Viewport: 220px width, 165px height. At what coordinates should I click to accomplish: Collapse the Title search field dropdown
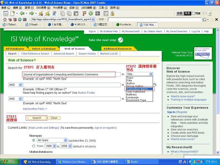click(x=151, y=74)
